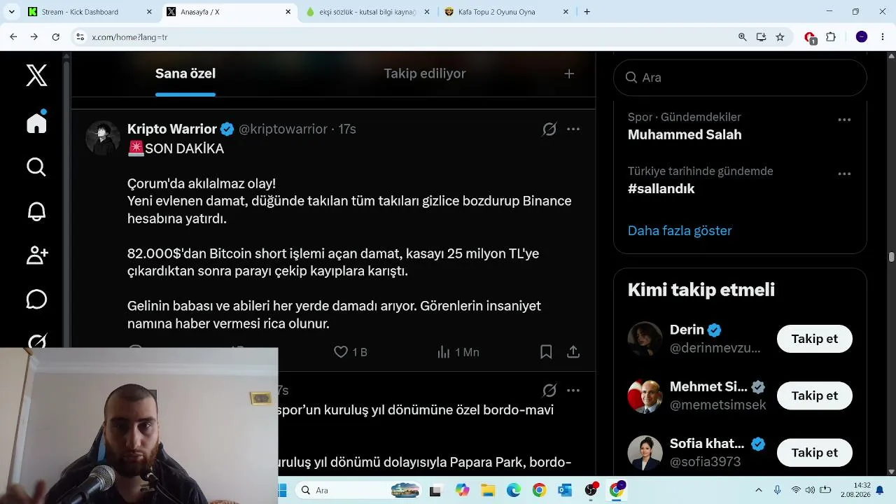
Task: Open Chrome's three-dot menu
Action: [x=882, y=37]
